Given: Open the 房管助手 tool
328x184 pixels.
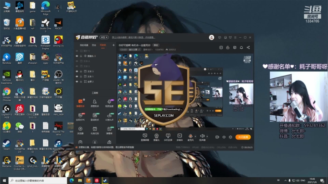Looking at the screenshot, I should click(x=95, y=103).
